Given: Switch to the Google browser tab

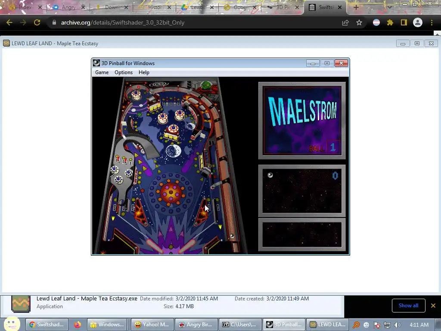Looking at the screenshot, I should click(239, 7).
